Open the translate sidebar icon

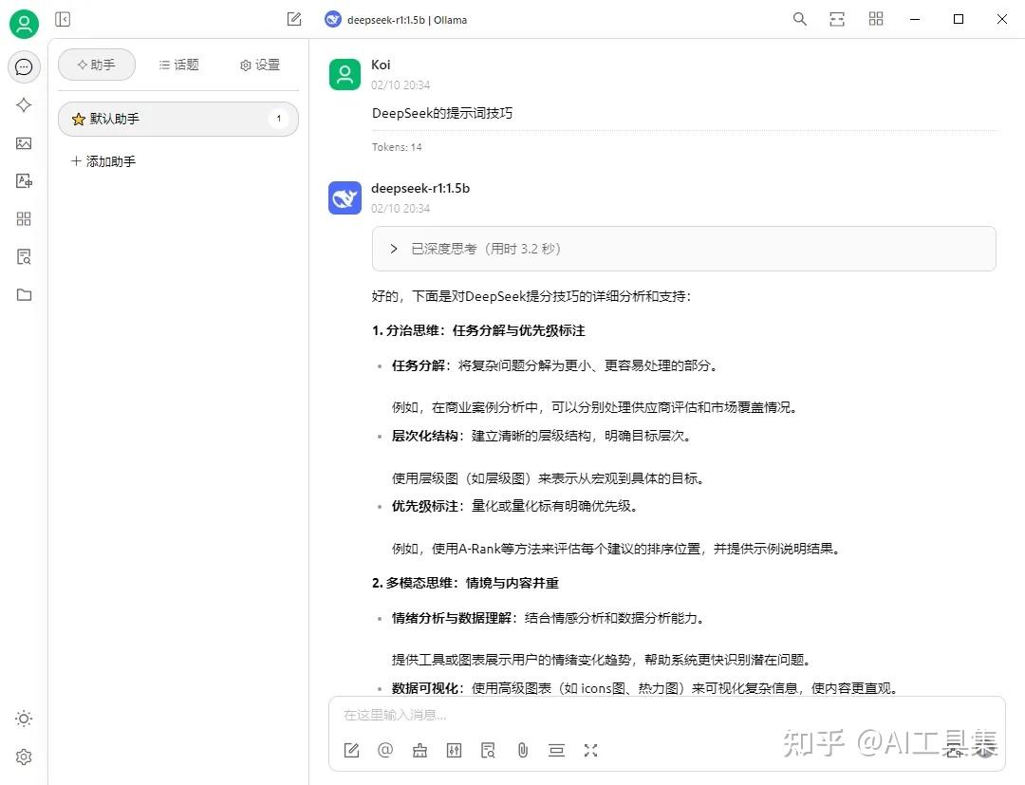point(24,181)
